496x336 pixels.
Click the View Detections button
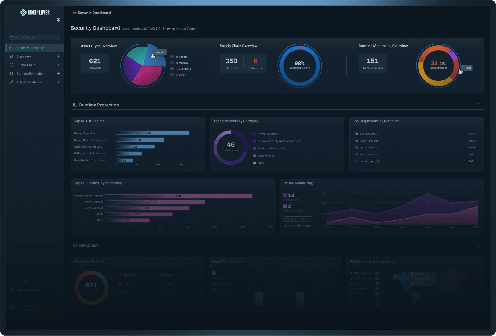tap(298, 219)
